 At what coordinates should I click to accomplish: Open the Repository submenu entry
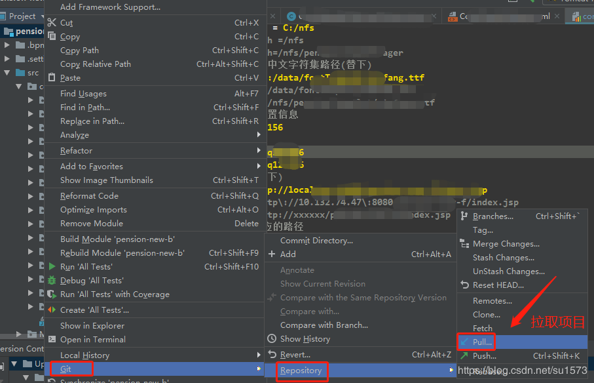[360, 370]
